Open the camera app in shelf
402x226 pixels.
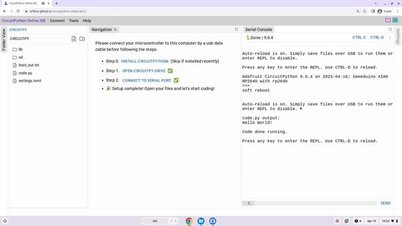pos(212,221)
